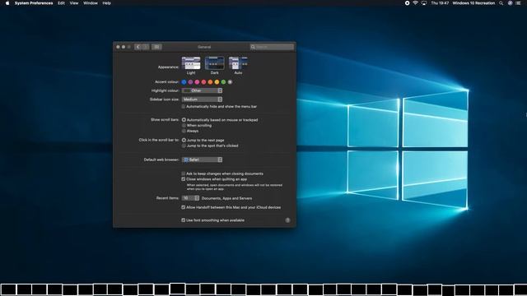
Task: Choose the graphite accent colour
Action: pos(230,82)
